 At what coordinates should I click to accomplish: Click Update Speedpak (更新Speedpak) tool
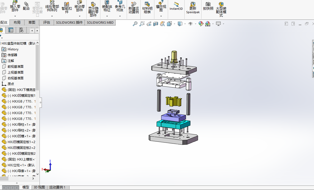pyautogui.click(x=193, y=8)
